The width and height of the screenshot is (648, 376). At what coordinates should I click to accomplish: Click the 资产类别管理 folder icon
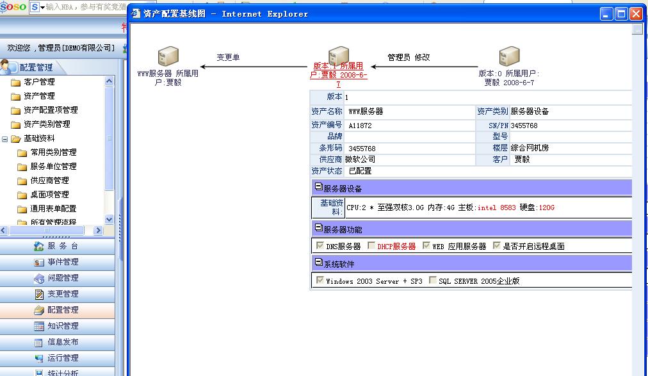click(x=16, y=124)
